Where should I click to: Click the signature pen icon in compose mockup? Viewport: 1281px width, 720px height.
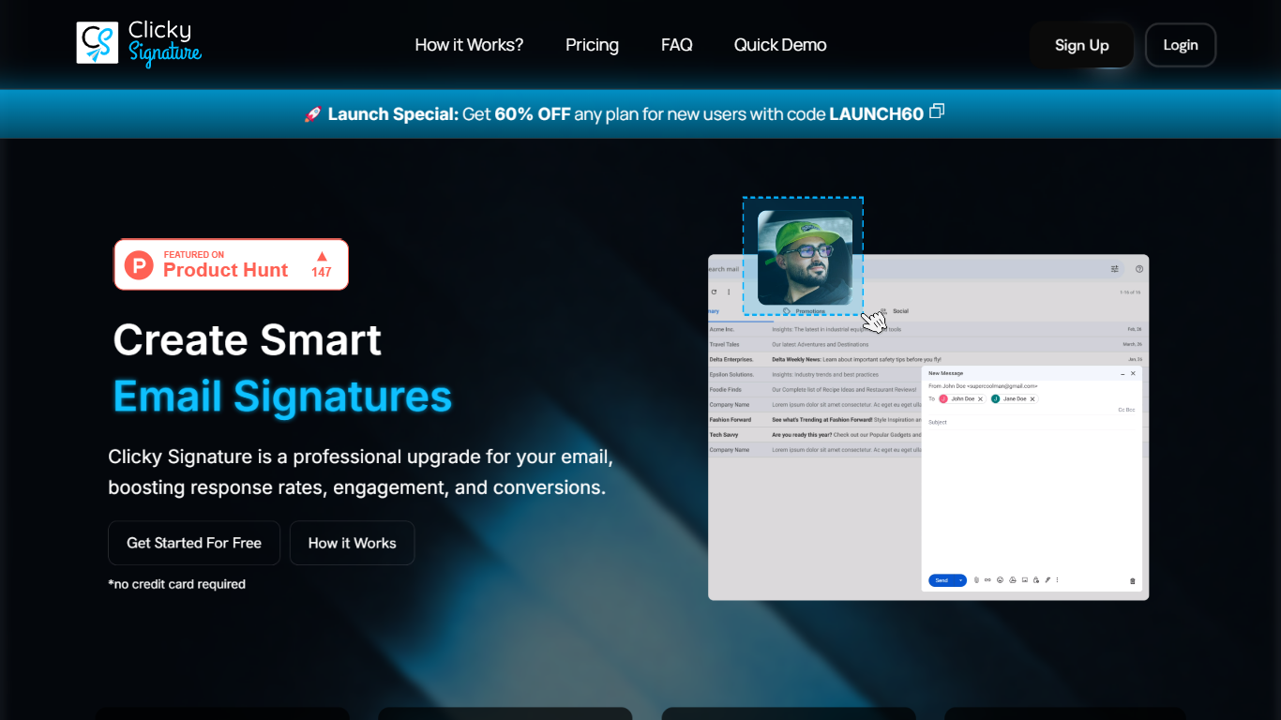point(1047,579)
